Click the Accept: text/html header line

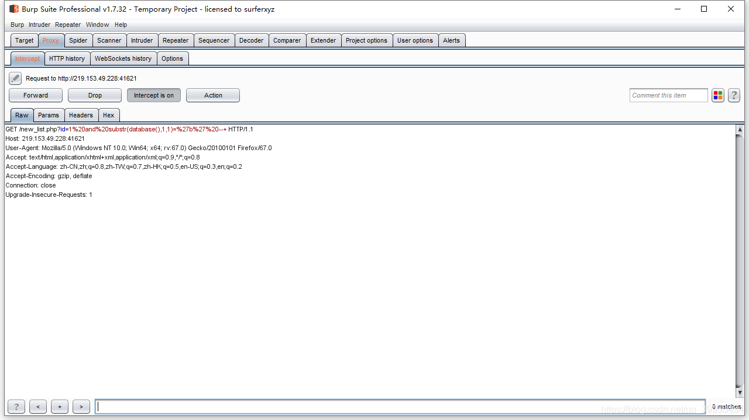(103, 157)
